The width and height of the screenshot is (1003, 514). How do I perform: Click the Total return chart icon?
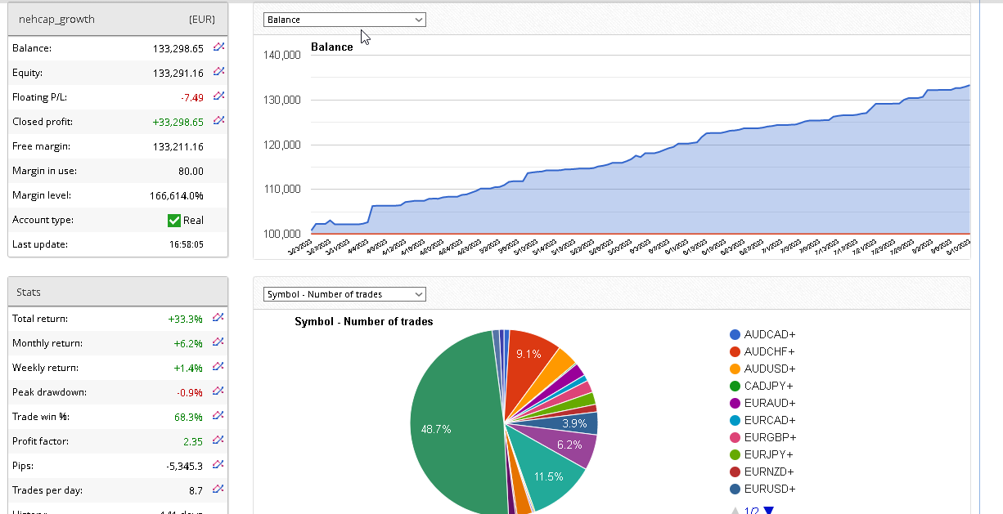click(218, 318)
